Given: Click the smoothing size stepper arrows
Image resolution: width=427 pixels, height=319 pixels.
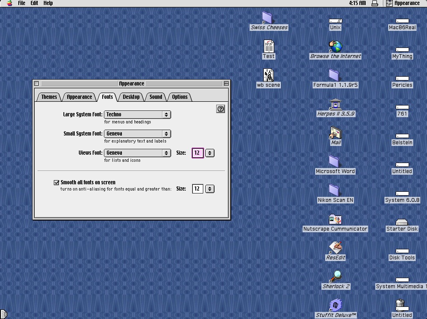Looking at the screenshot, I should point(210,189).
